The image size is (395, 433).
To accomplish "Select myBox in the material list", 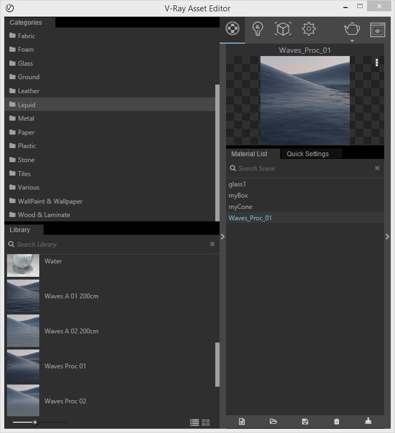I will tap(305, 195).
